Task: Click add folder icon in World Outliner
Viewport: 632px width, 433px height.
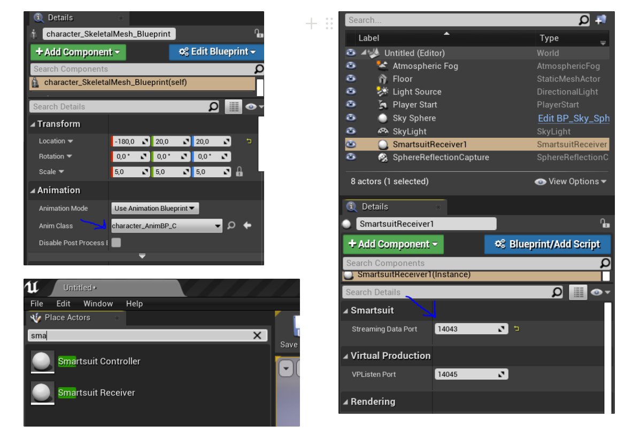Action: coord(601,19)
